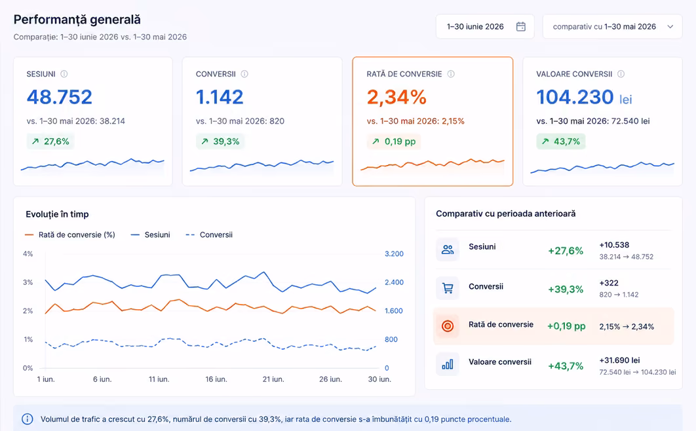Click the 'Performanță generală' heading
The width and height of the screenshot is (696, 431).
(77, 20)
